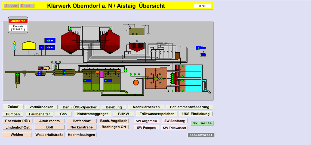This screenshot has width=311, height=145.
Task: Open the brown aeration basin
Action: click(156, 78)
